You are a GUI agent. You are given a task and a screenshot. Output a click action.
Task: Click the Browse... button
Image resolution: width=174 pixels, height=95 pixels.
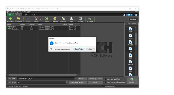82,79
